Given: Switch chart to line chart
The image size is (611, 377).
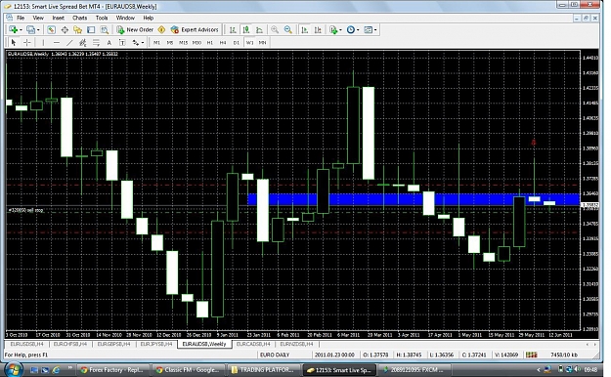Looking at the screenshot, I should (x=259, y=29).
